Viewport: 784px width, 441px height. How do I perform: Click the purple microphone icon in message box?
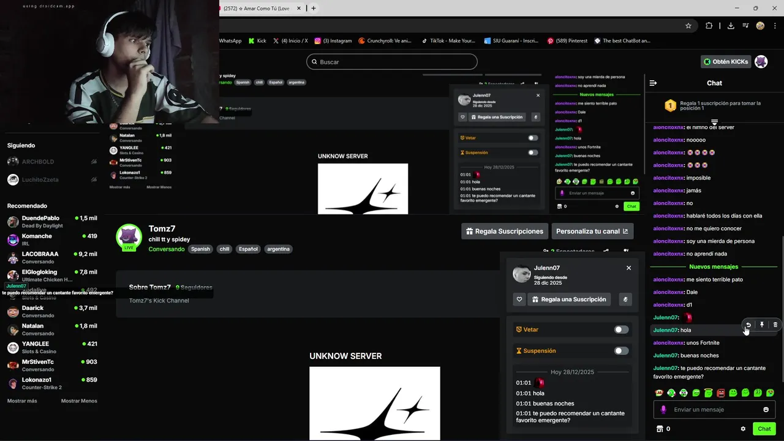coord(663,410)
